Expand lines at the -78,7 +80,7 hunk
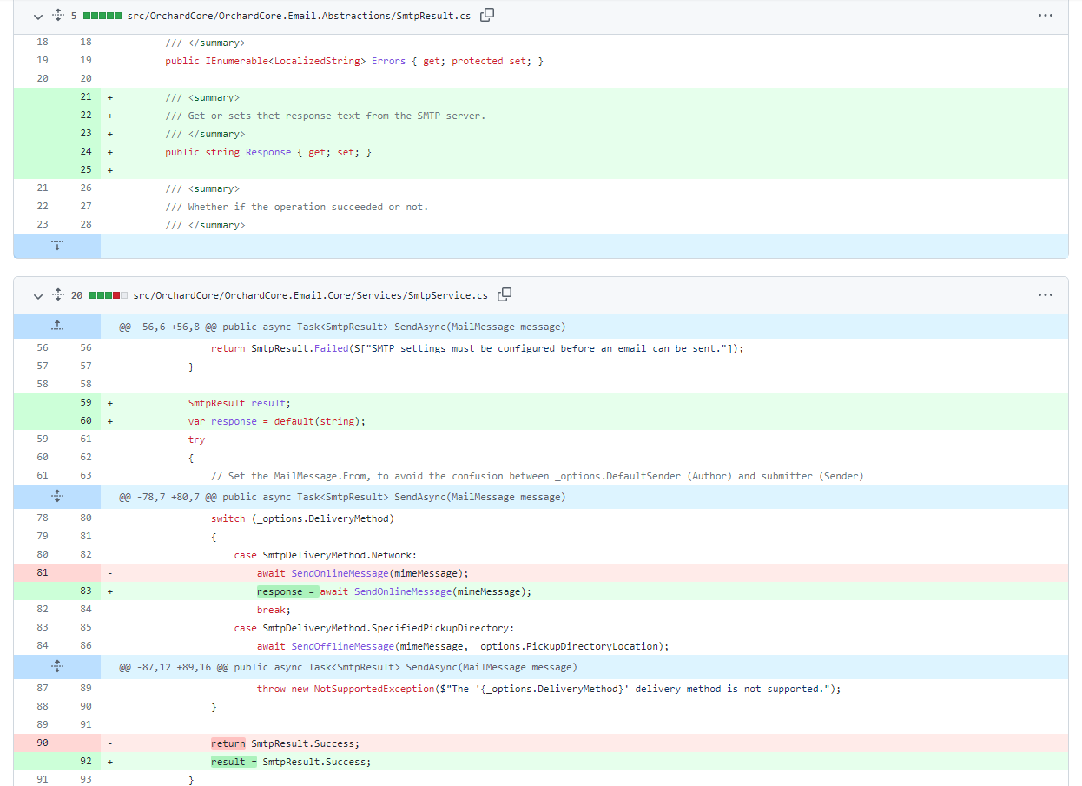 pyautogui.click(x=57, y=497)
